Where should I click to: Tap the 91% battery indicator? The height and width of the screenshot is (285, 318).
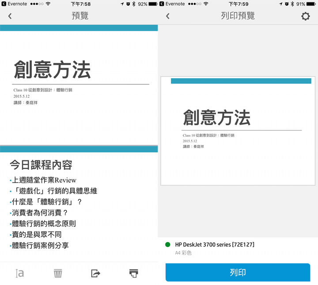[305, 4]
